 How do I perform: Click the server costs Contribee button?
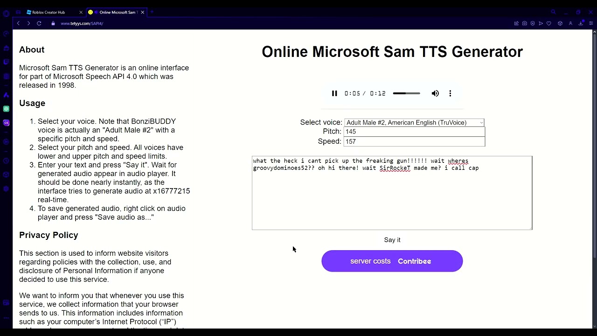click(392, 261)
